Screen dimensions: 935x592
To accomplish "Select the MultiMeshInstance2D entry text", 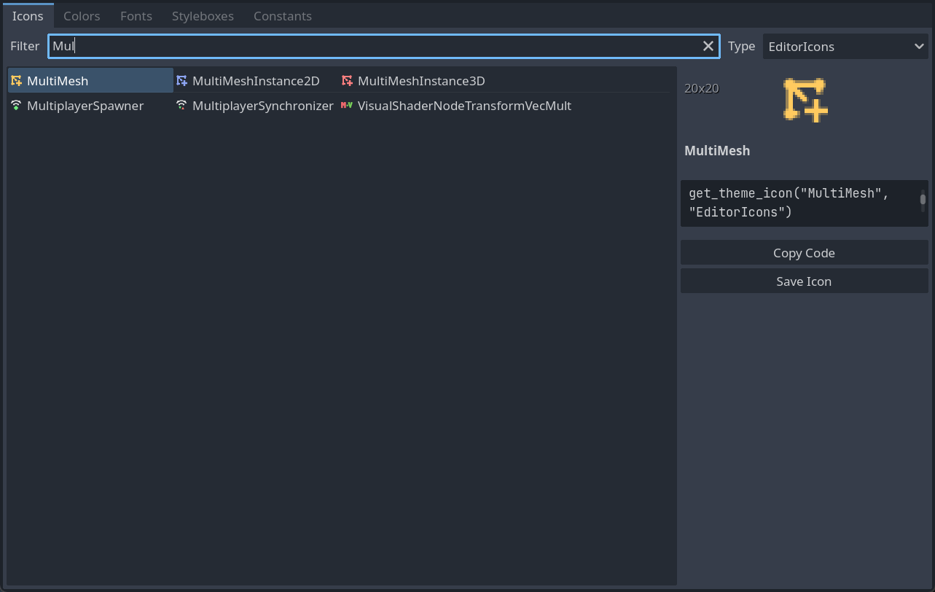I will [256, 81].
